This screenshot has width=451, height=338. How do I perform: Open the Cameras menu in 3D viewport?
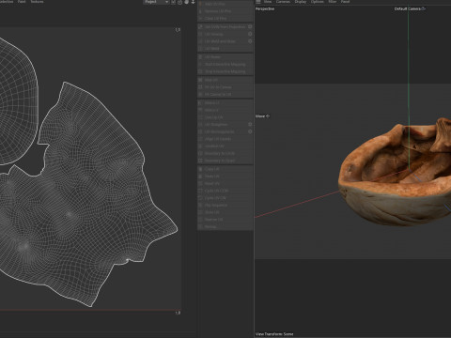coord(283,2)
